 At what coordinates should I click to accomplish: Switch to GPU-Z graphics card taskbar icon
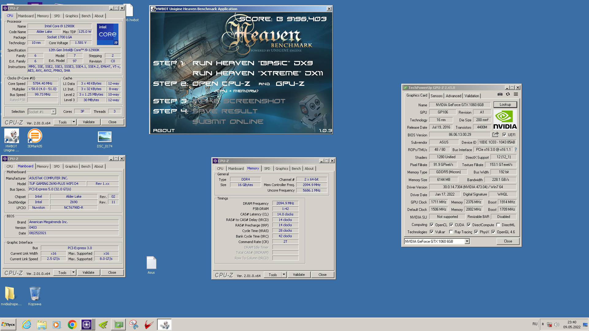point(118,325)
